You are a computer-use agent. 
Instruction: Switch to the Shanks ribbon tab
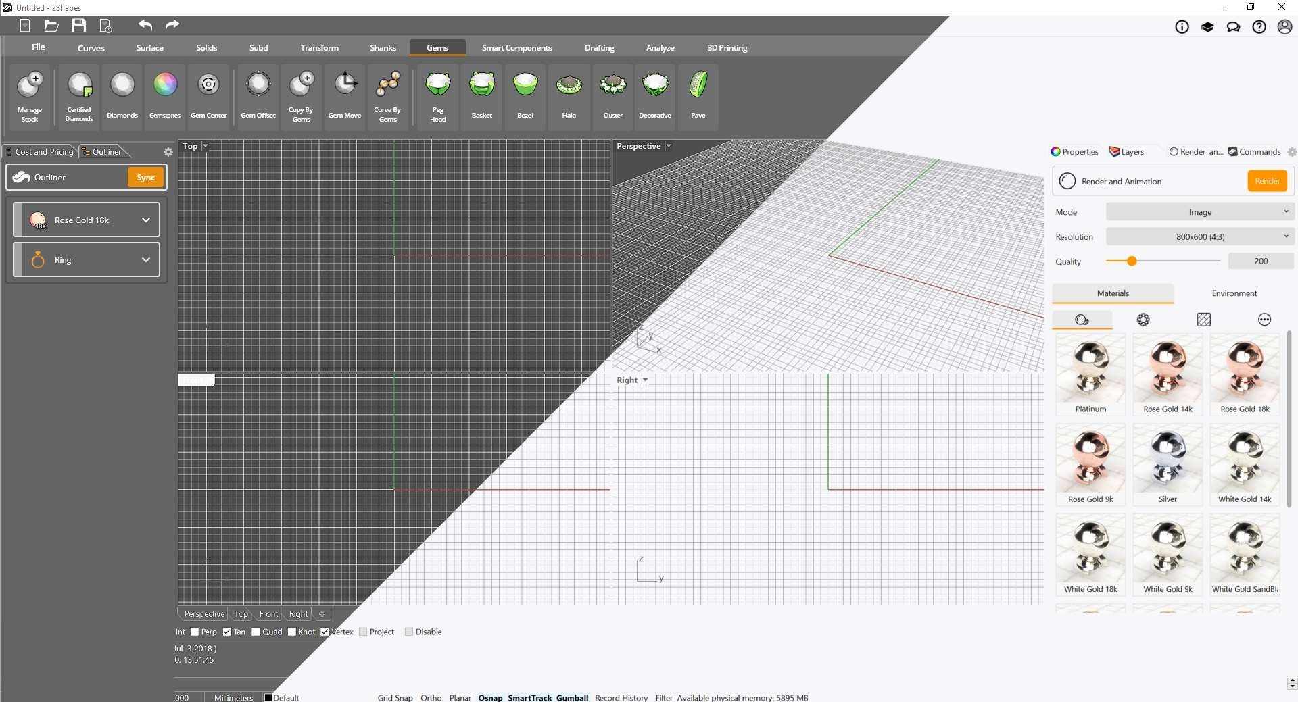click(x=383, y=48)
